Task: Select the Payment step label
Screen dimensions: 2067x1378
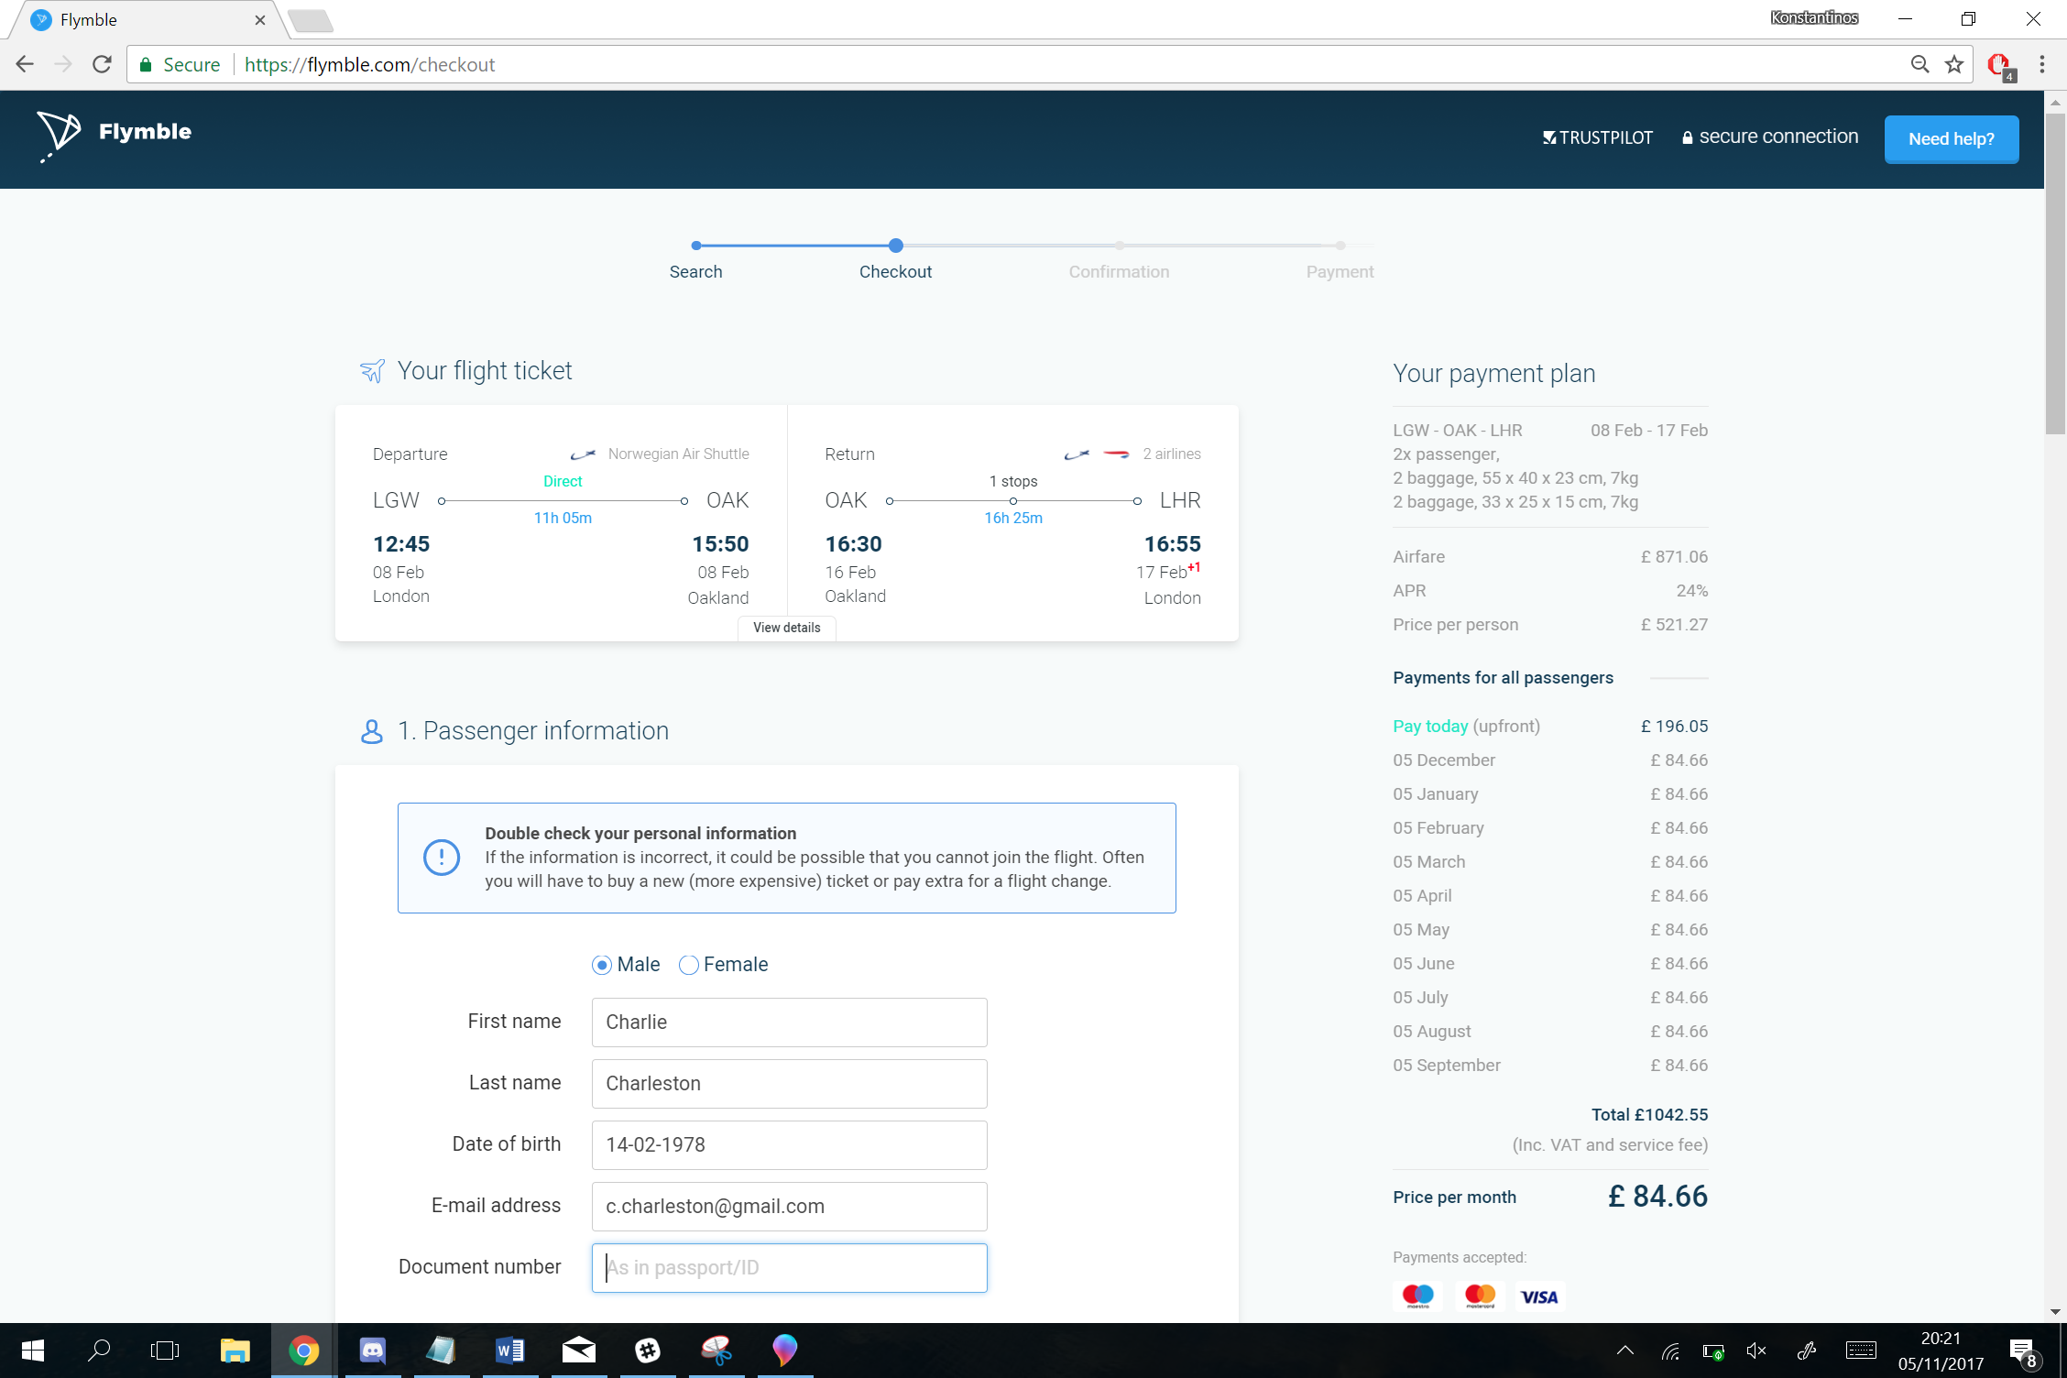Action: click(1340, 272)
